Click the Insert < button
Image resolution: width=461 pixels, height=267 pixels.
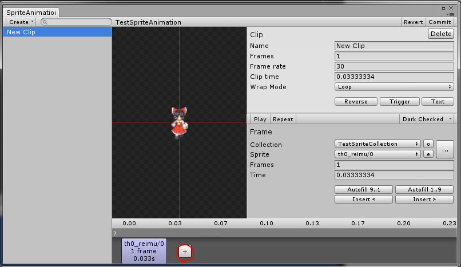[x=364, y=200]
